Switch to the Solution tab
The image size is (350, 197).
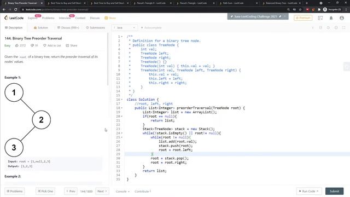point(41,28)
